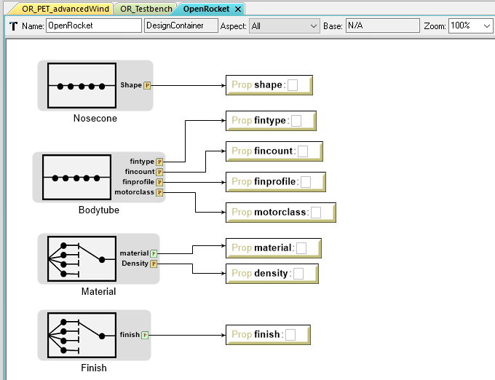Click the finprofile port on Bodytube
This screenshot has height=380, width=495.
[x=159, y=182]
